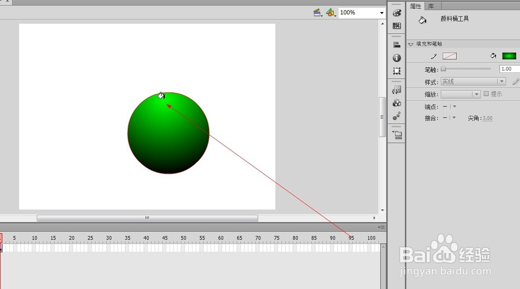Image resolution: width=520 pixels, height=289 pixels.
Task: Open the Components cubes panel icon
Action: pos(397,103)
